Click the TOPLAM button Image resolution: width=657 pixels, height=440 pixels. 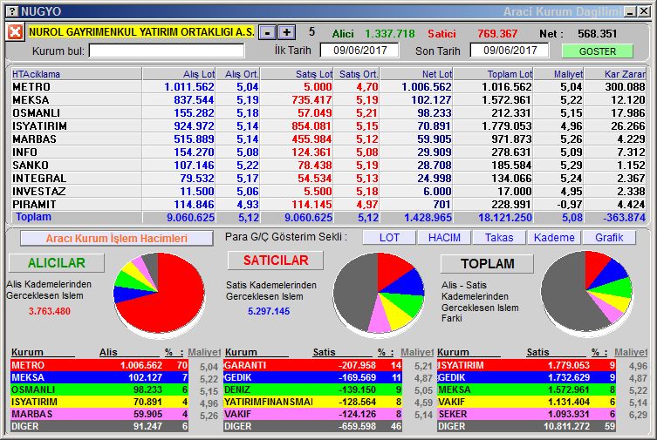point(488,264)
